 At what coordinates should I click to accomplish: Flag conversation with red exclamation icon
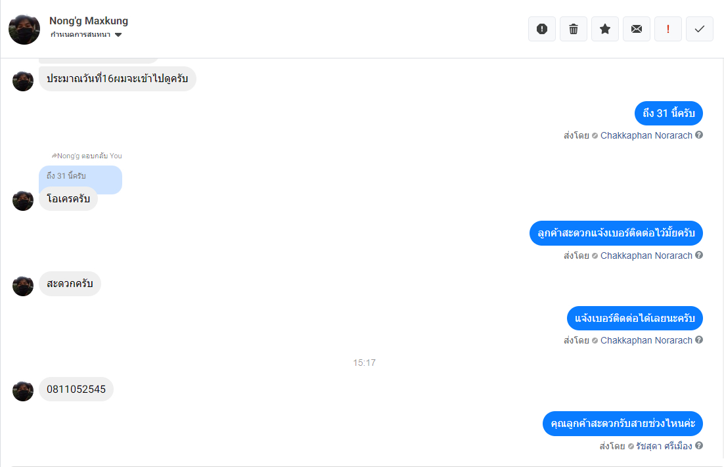click(668, 29)
